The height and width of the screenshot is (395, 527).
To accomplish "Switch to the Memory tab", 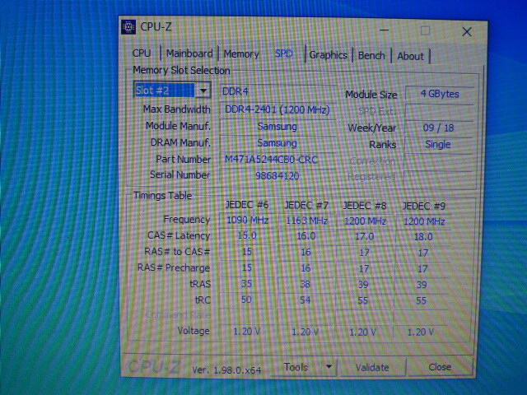I will (241, 54).
